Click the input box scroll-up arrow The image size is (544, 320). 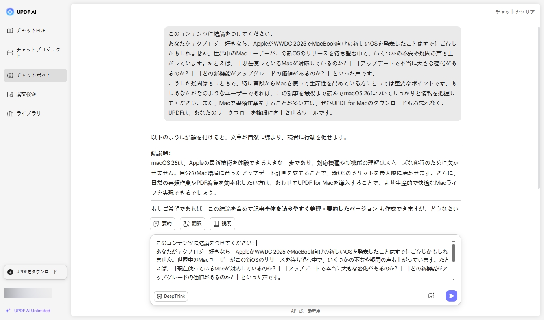click(x=454, y=241)
